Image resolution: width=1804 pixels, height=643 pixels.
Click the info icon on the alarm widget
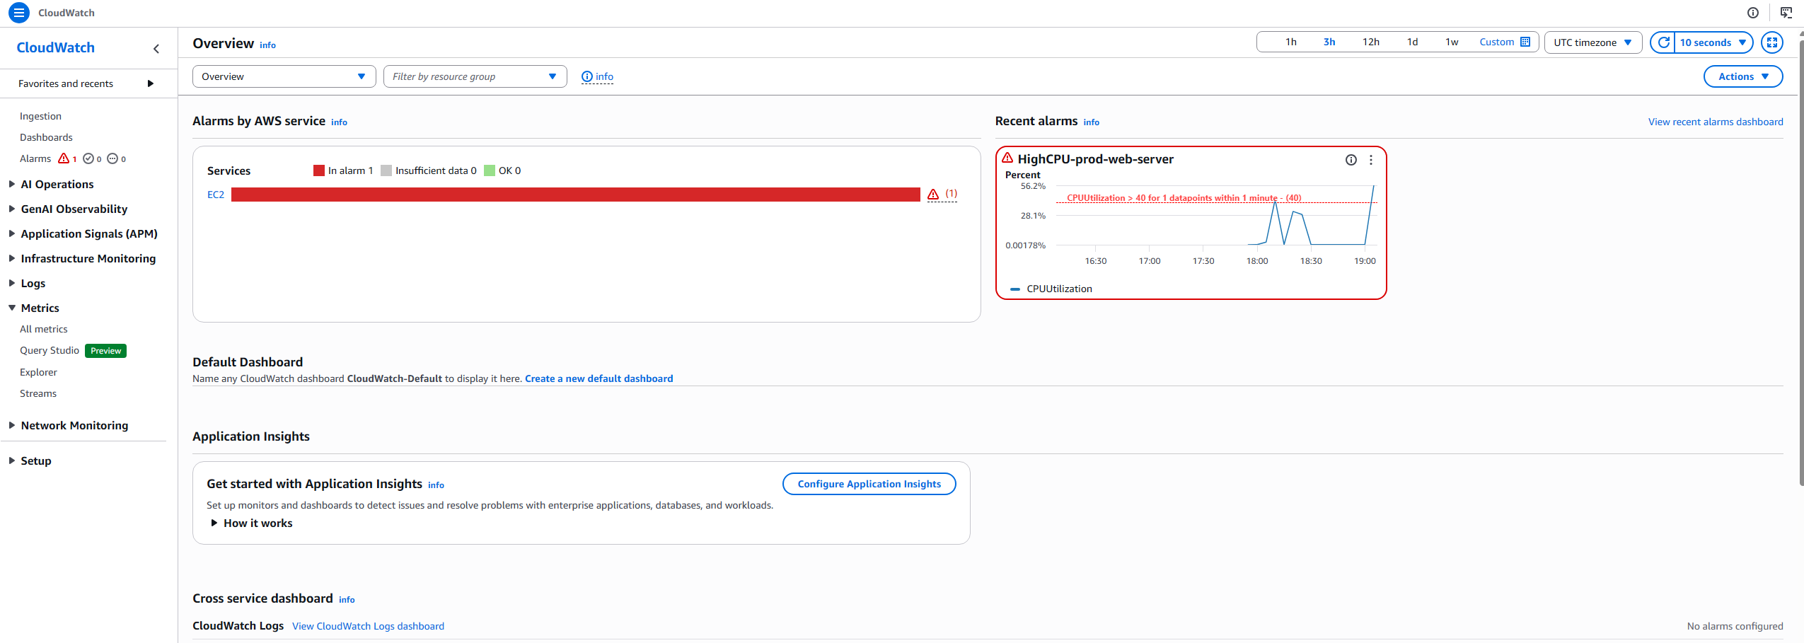click(x=1351, y=160)
